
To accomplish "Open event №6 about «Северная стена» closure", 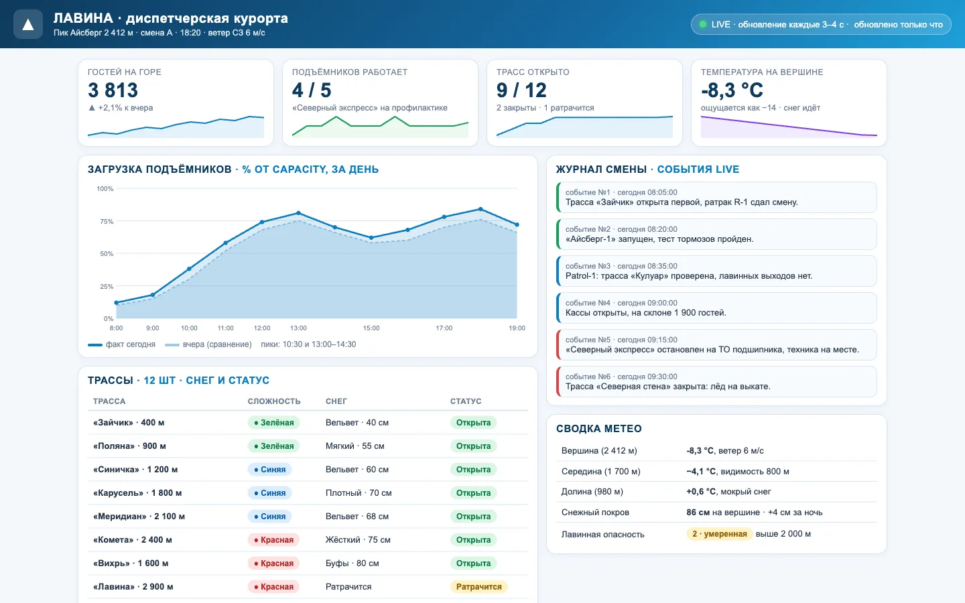I will [x=716, y=381].
